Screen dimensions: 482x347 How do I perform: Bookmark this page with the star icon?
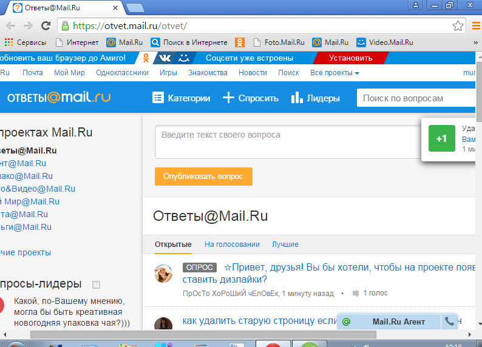(x=458, y=26)
